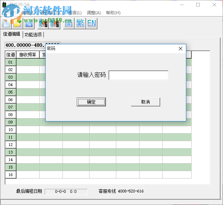Click the 请输入密码 password input field
223x205 pixels.
[138, 75]
